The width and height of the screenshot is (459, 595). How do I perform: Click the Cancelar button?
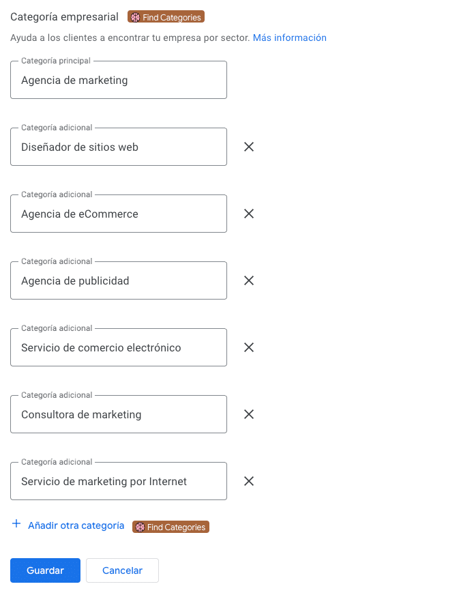coord(122,570)
